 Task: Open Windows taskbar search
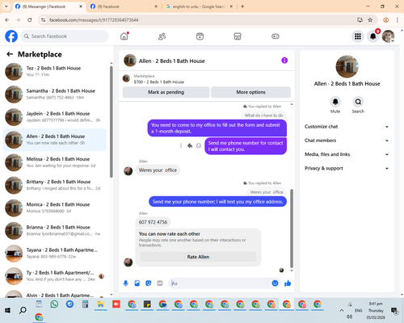click(x=23, y=310)
